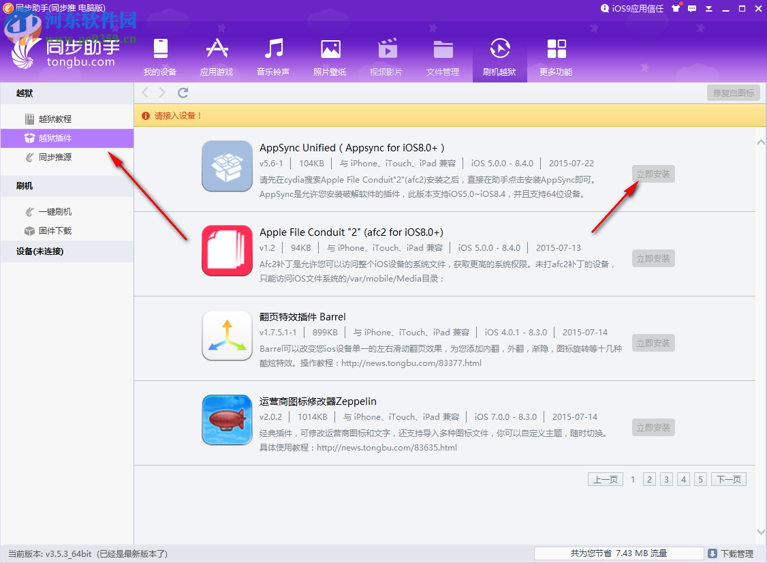This screenshot has height=563, width=767.
Task: Click the 7.43 MB traffic savings bar
Action: click(x=618, y=553)
